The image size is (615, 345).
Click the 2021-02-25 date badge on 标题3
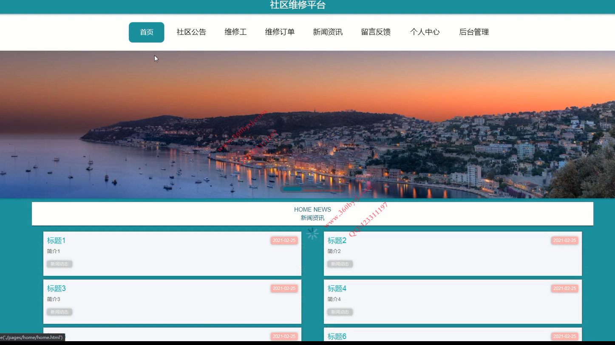click(284, 289)
